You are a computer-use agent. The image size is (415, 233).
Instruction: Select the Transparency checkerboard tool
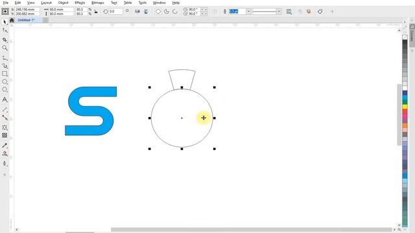pyautogui.click(x=5, y=135)
